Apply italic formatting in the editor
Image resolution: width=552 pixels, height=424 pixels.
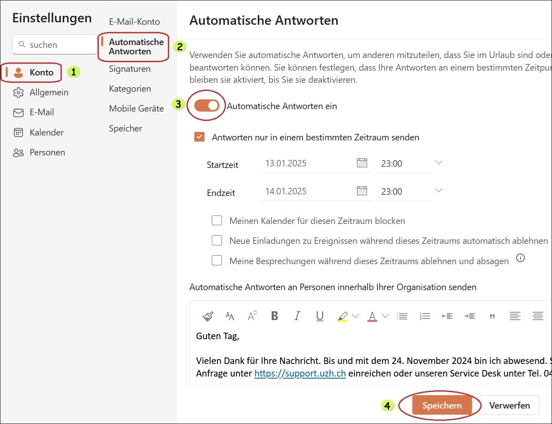[x=297, y=316]
